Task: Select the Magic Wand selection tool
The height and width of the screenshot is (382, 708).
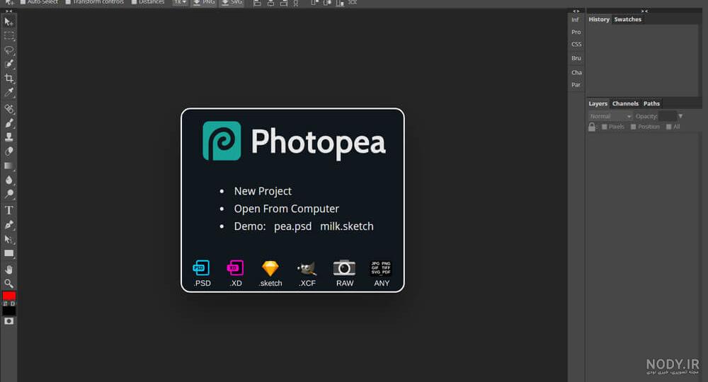Action: pyautogui.click(x=8, y=64)
